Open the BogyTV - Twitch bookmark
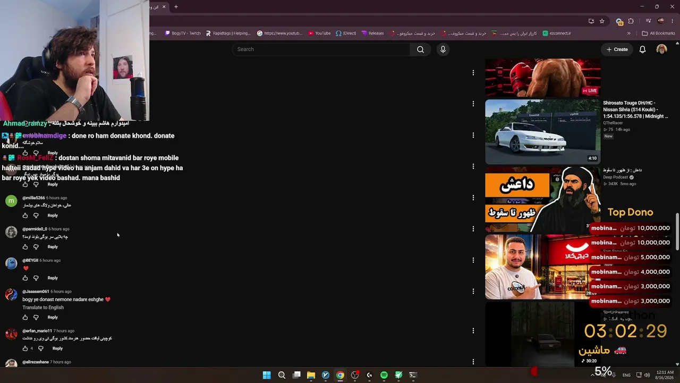 coord(183,33)
